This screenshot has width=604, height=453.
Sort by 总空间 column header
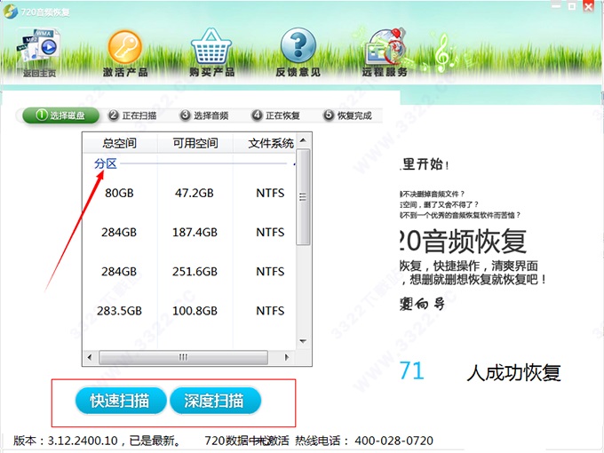click(120, 142)
